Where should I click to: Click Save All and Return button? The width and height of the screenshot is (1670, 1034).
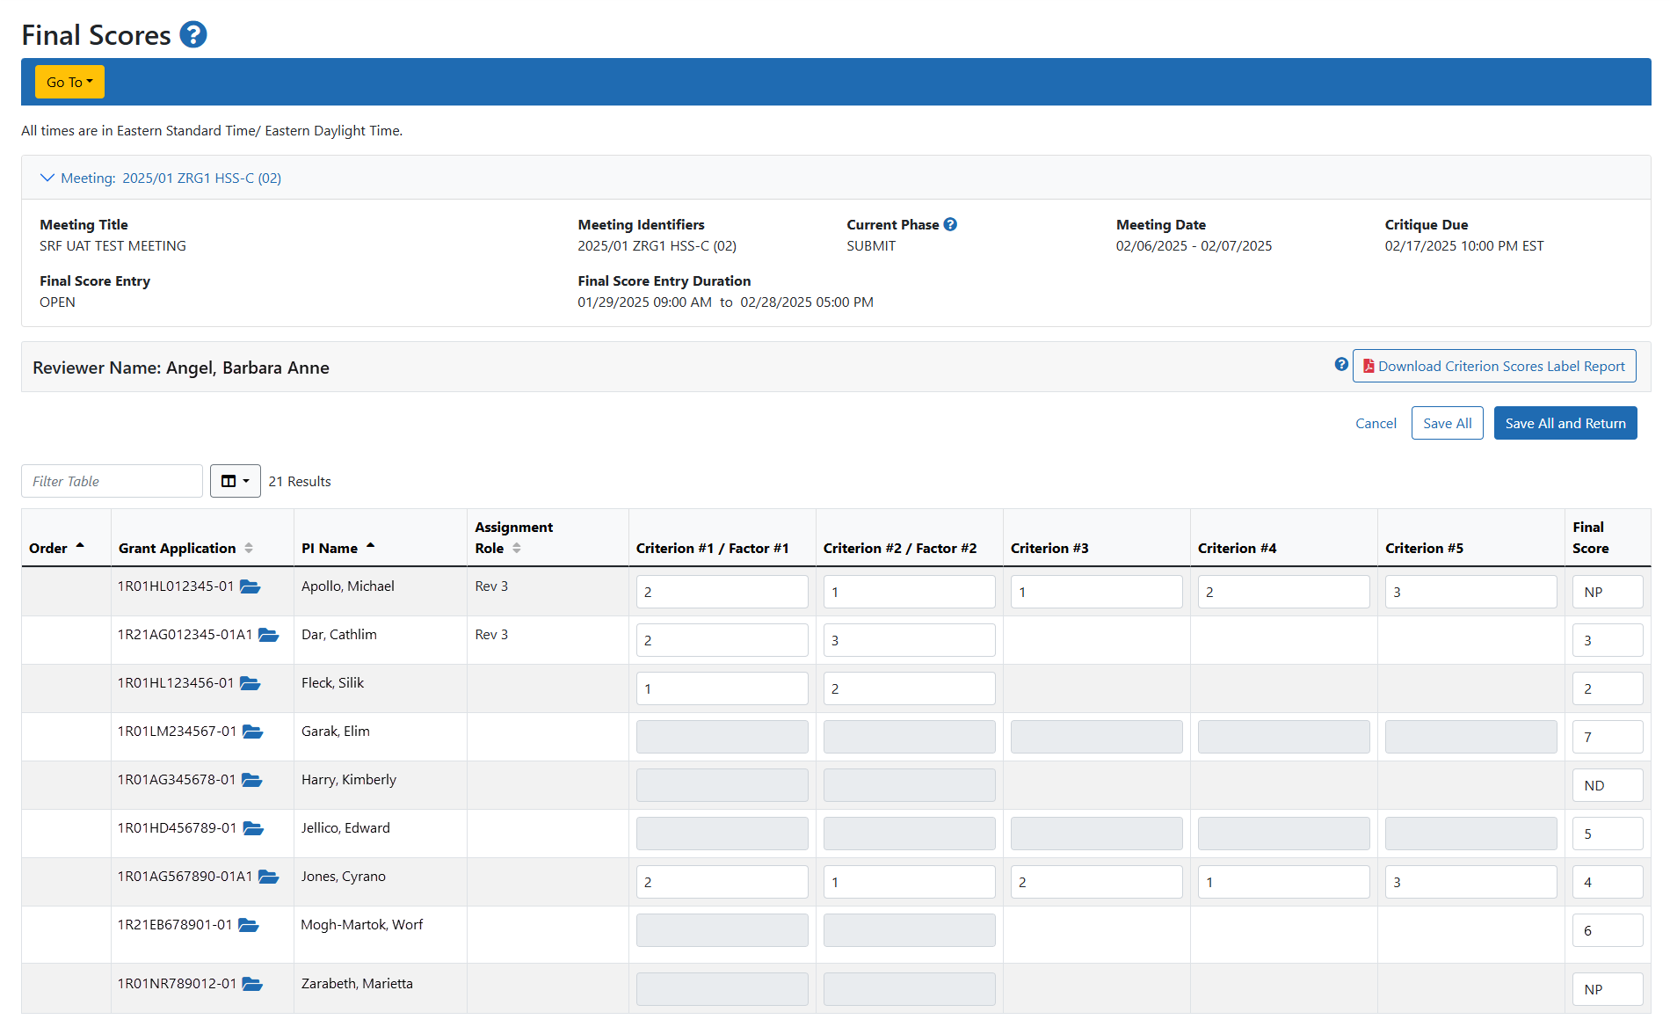click(x=1565, y=424)
